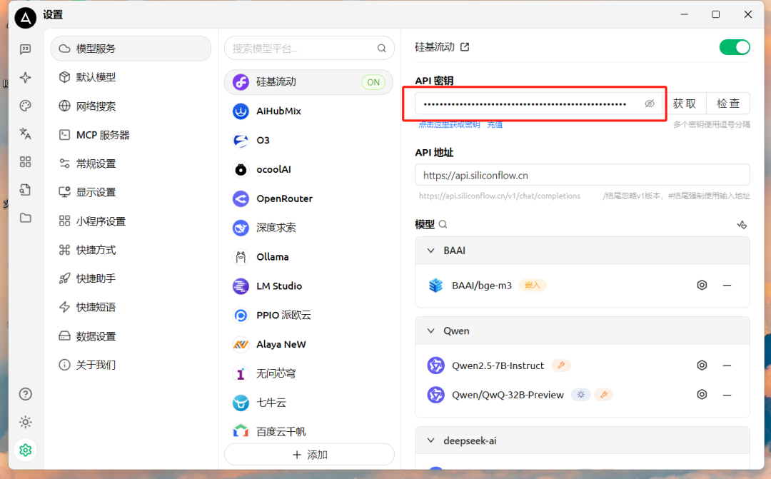Open 快捷方式 settings section

[x=131, y=250]
